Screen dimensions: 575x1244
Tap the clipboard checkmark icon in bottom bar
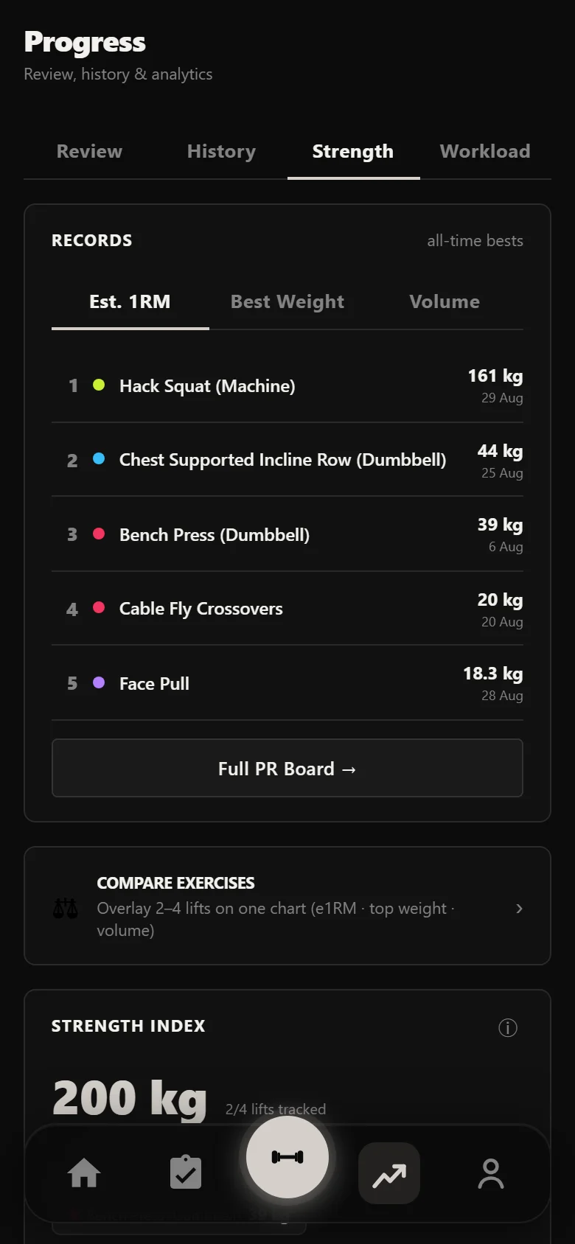pyautogui.click(x=186, y=1173)
